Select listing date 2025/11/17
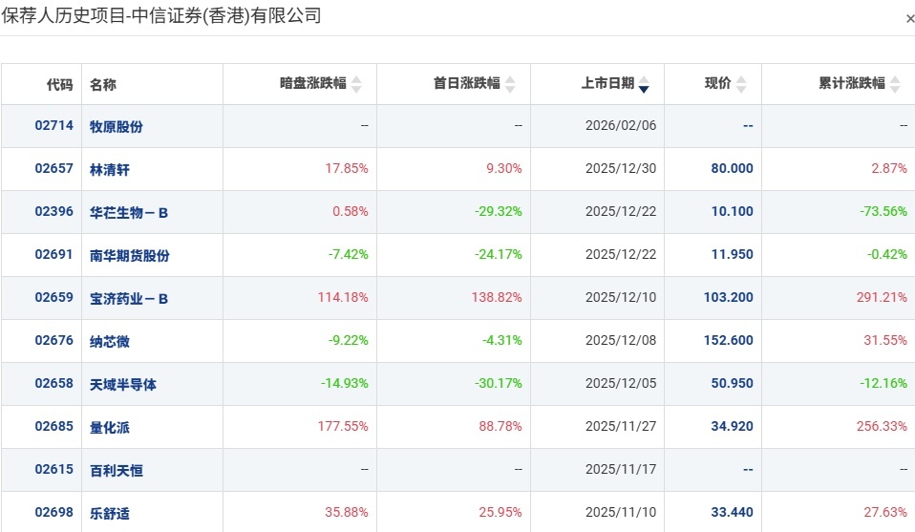Screen dimensions: 915x532 (x=621, y=470)
